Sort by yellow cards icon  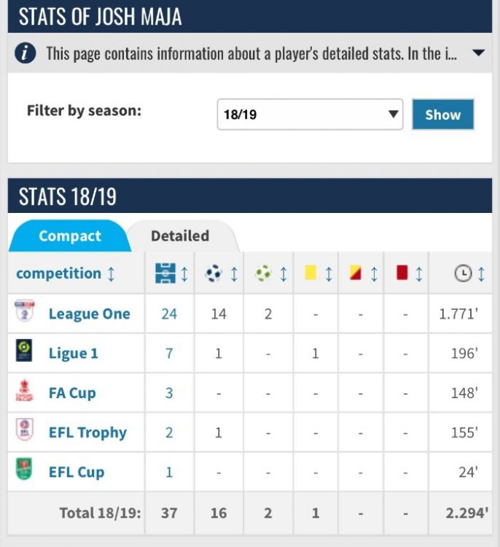(x=311, y=273)
